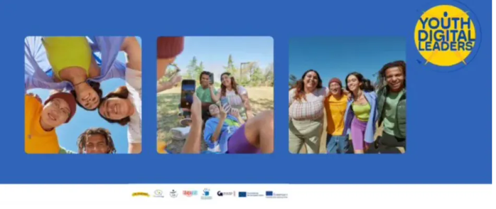
Task: Click the yellow leftmost sponsor logo in footer
Action: click(x=140, y=194)
